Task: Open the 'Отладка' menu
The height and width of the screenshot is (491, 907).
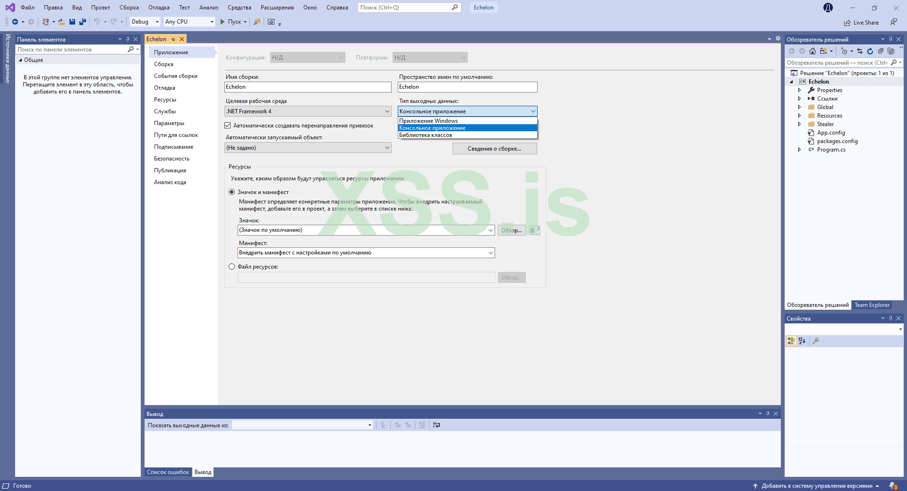Action: 159,8
